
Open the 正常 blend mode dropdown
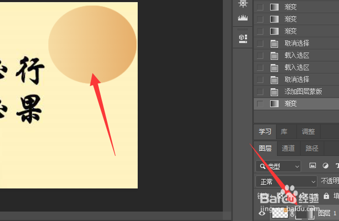coord(286,182)
